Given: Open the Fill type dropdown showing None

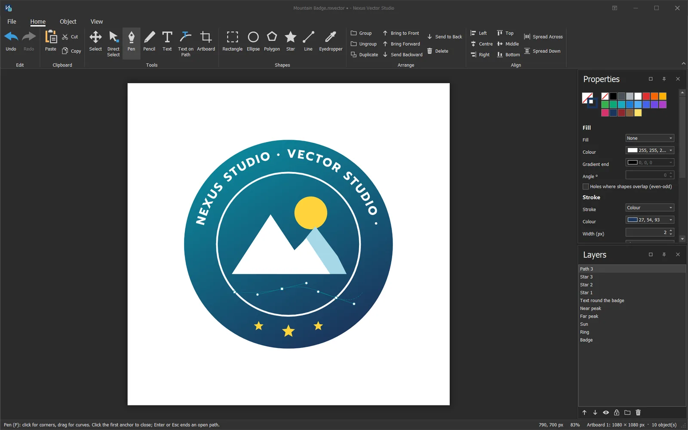Looking at the screenshot, I should 650,138.
